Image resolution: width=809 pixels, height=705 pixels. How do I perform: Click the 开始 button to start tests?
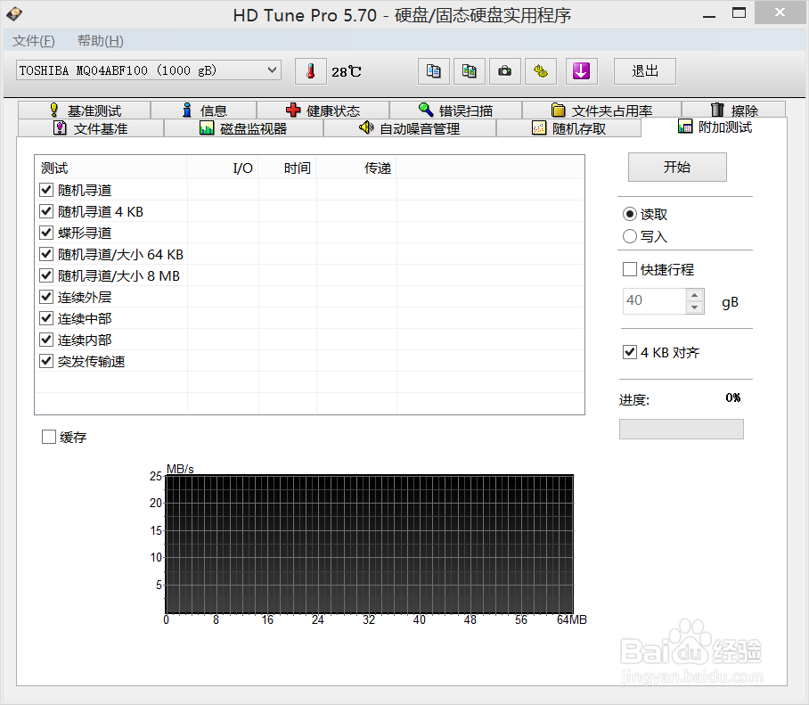coord(677,168)
